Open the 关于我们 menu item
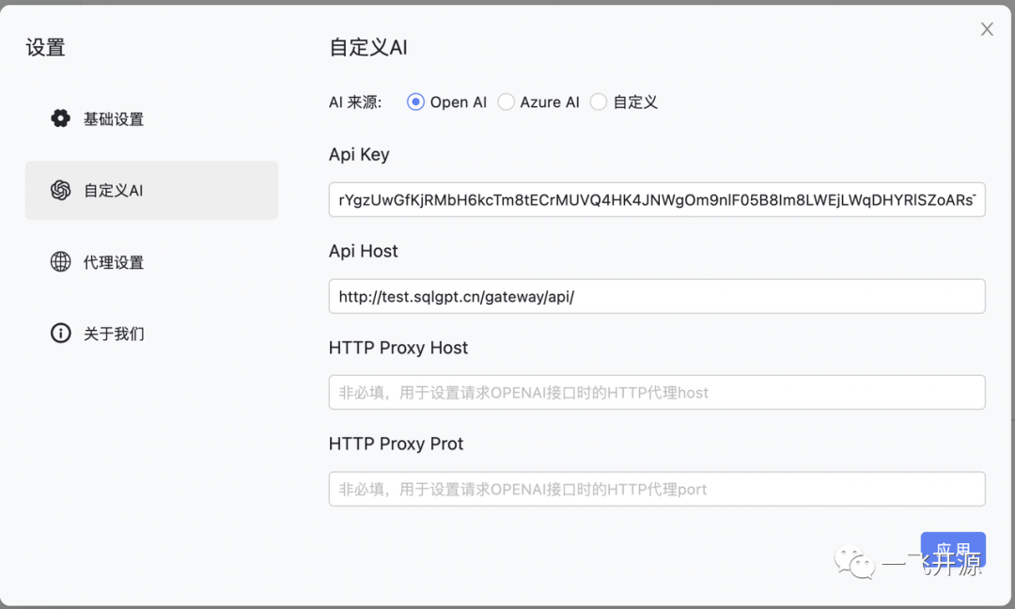This screenshot has height=609, width=1015. click(x=151, y=334)
